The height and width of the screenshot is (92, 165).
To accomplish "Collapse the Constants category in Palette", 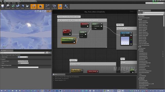I will pos(138,50).
